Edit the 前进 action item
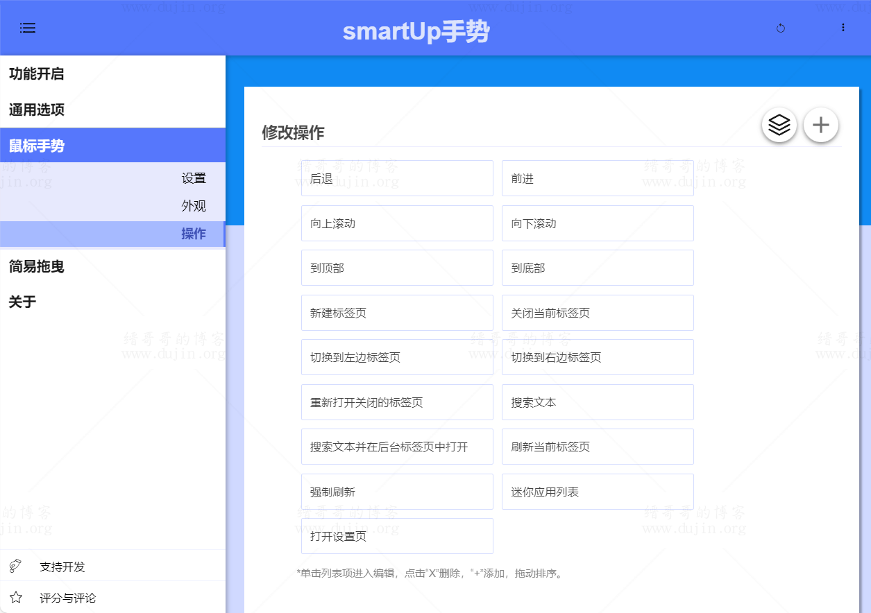The height and width of the screenshot is (613, 871). (598, 178)
